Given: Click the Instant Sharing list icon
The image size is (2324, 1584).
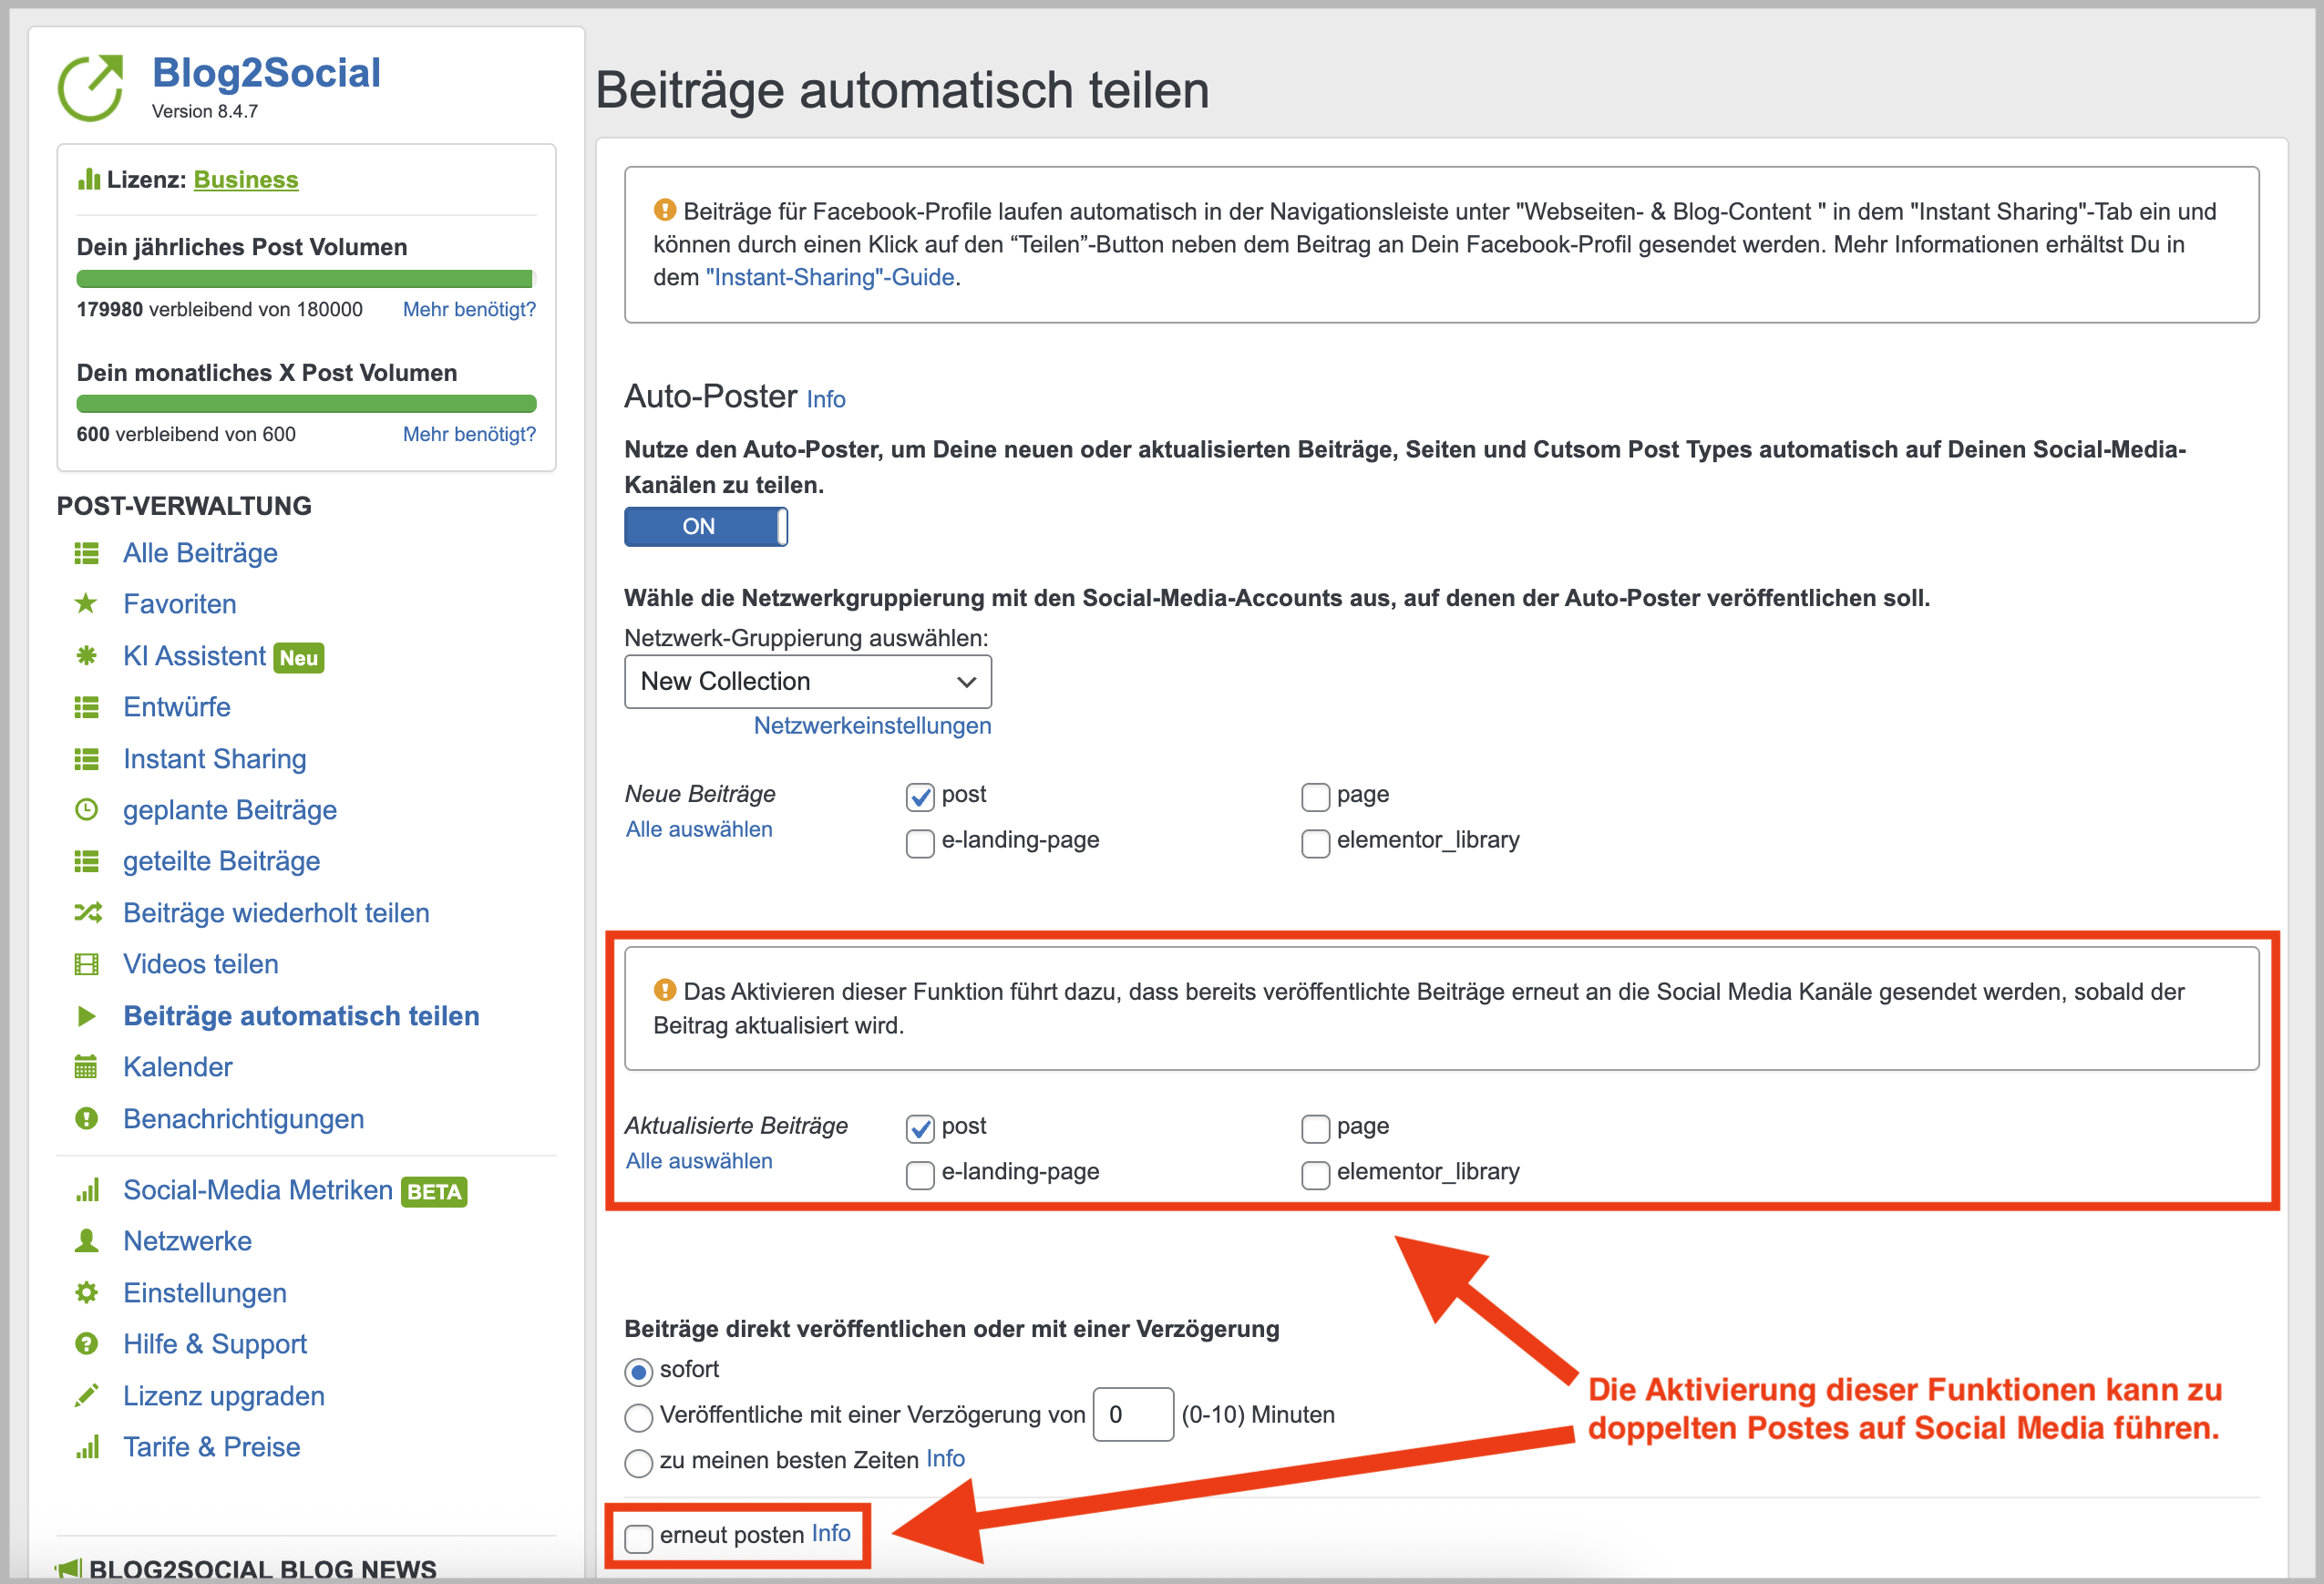Looking at the screenshot, I should tap(87, 759).
